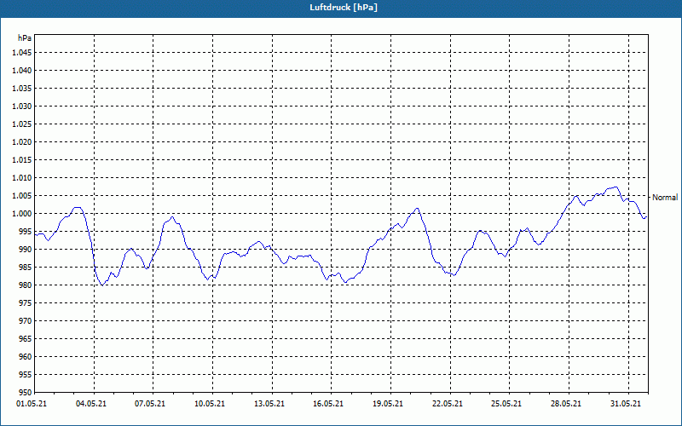Click the 10.05.21 date label
This screenshot has height=426, width=682.
[210, 404]
